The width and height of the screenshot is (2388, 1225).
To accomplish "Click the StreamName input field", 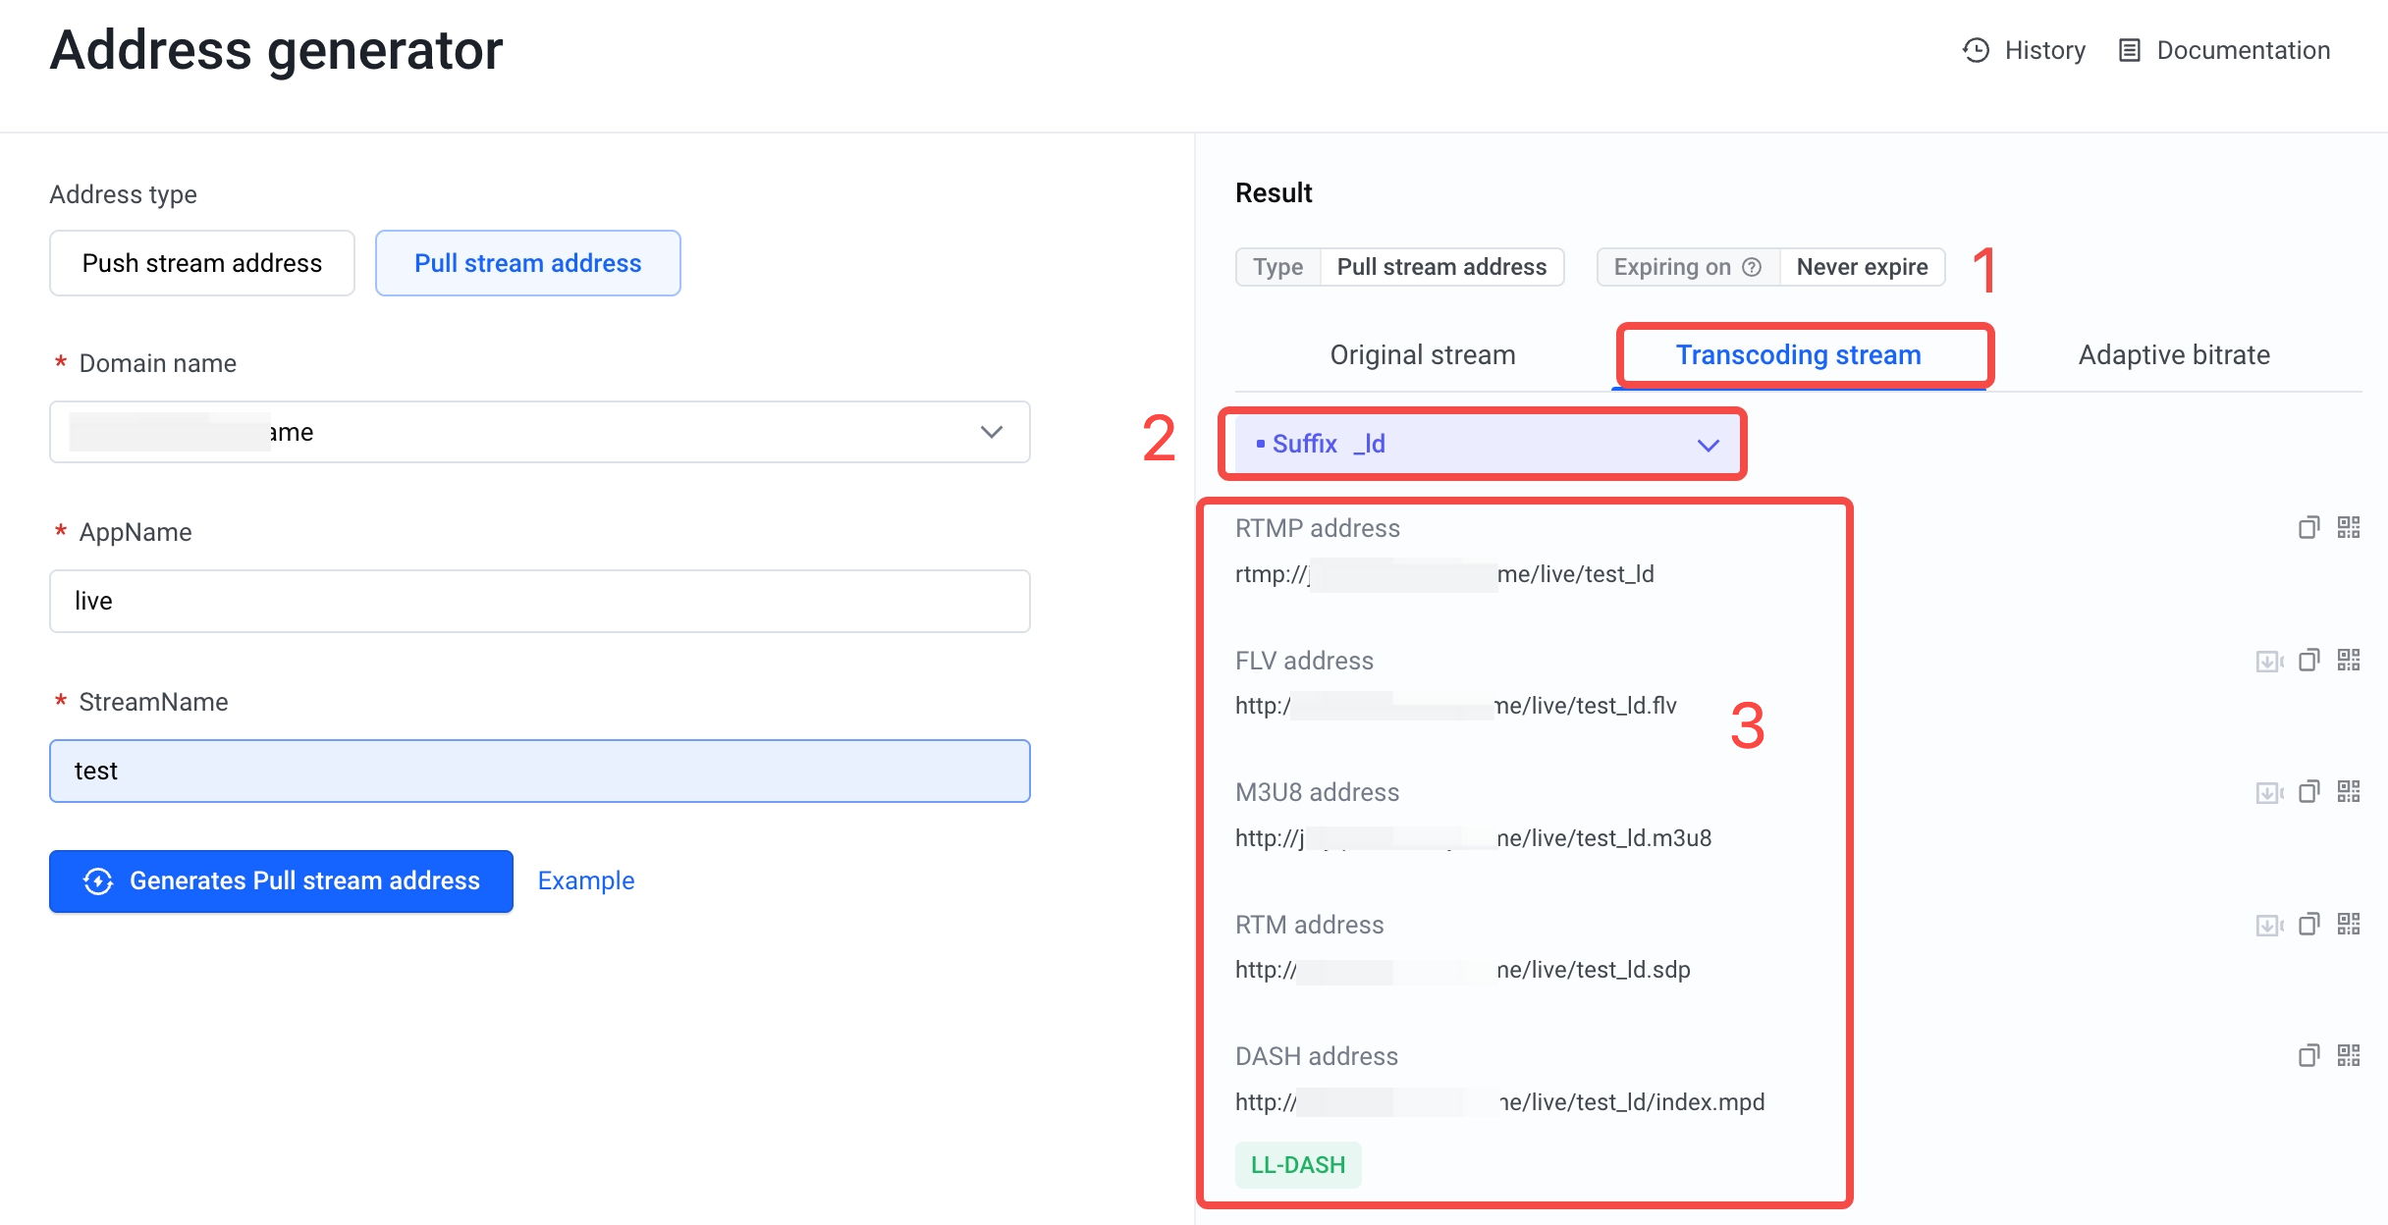I will click(539, 771).
